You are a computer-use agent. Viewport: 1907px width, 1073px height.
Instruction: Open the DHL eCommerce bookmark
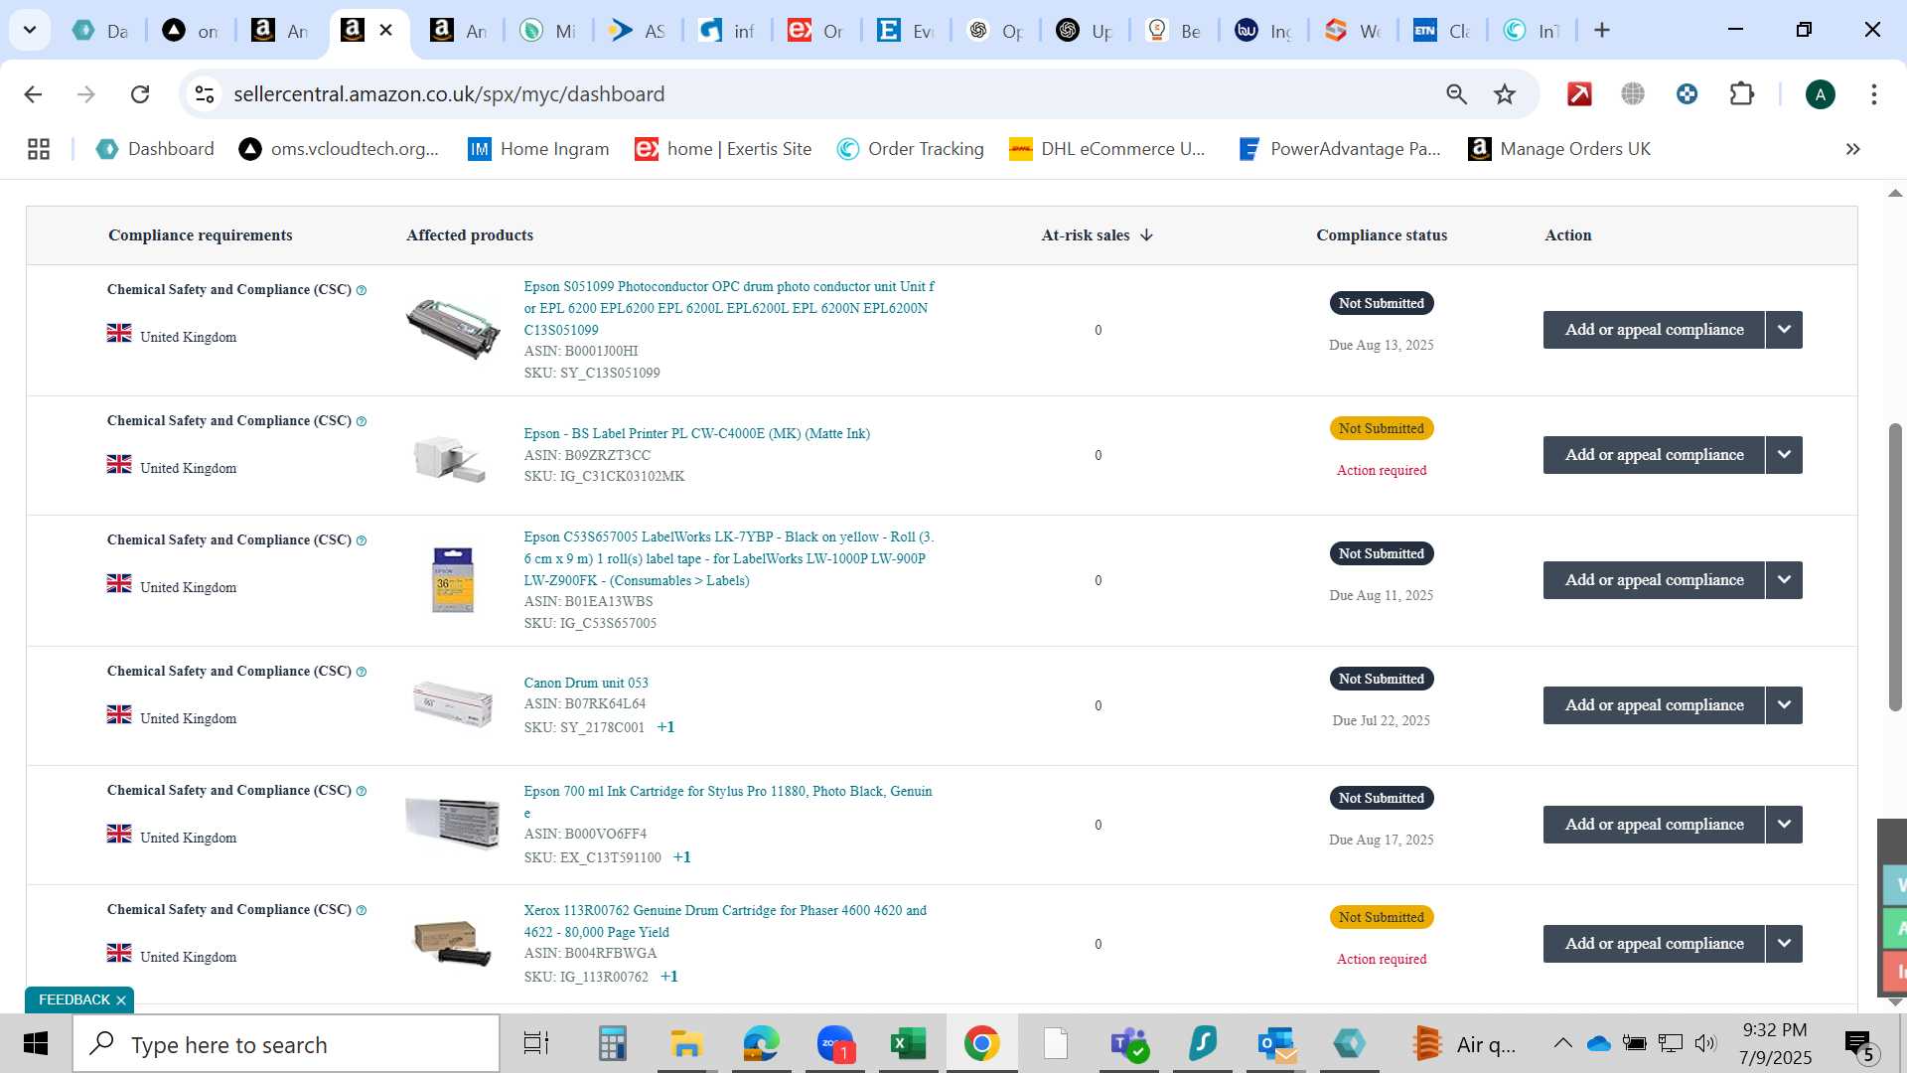pyautogui.click(x=1107, y=149)
